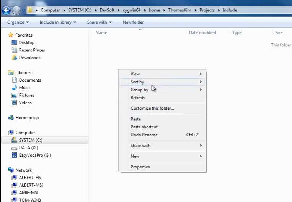Screen dimensions: 292x202
Task: Click the DATA (D:) drive icon
Action: pos(14,148)
